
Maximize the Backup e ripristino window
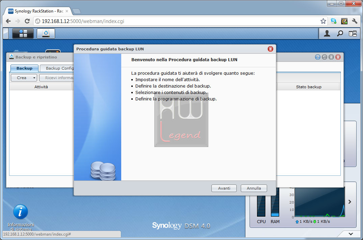[331, 57]
